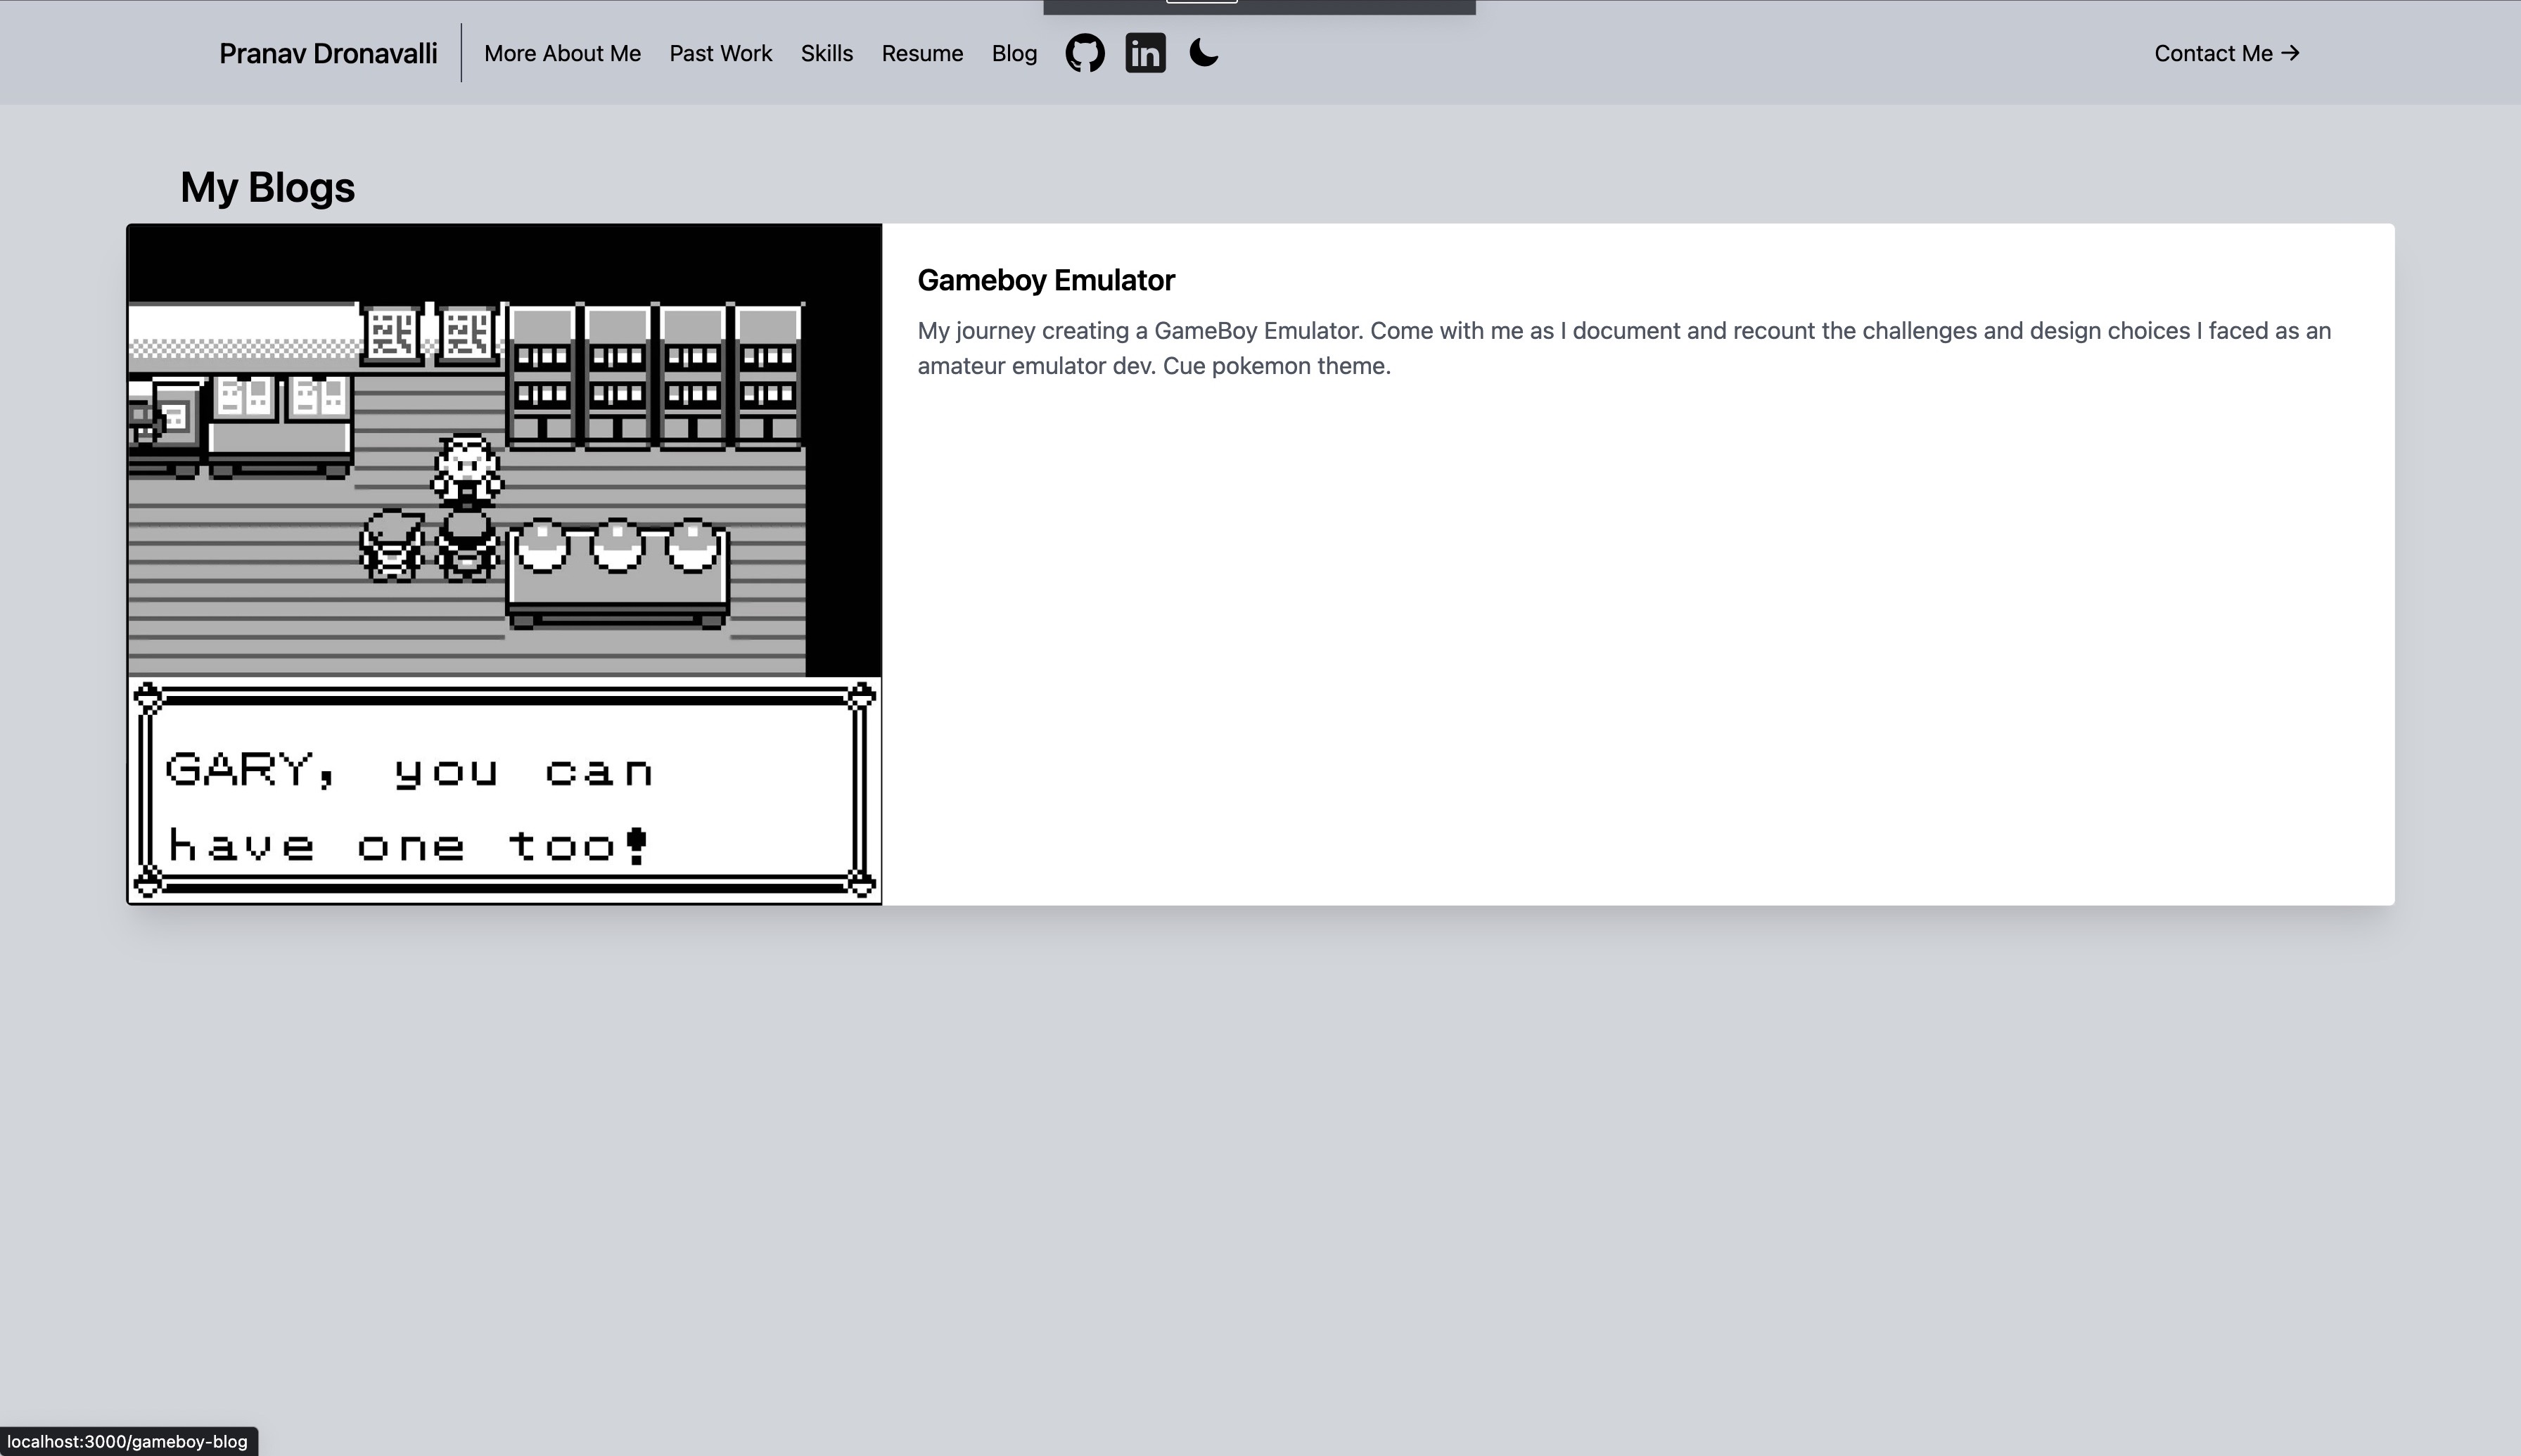Click the Pranav Dronavalli site title
This screenshot has width=2521, height=1456.
click(328, 53)
